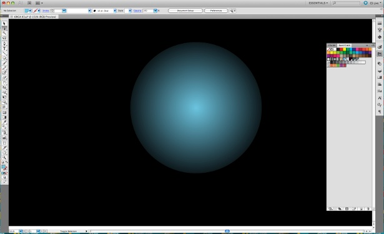Pick the None swatch in Swatches panel

tap(328, 49)
